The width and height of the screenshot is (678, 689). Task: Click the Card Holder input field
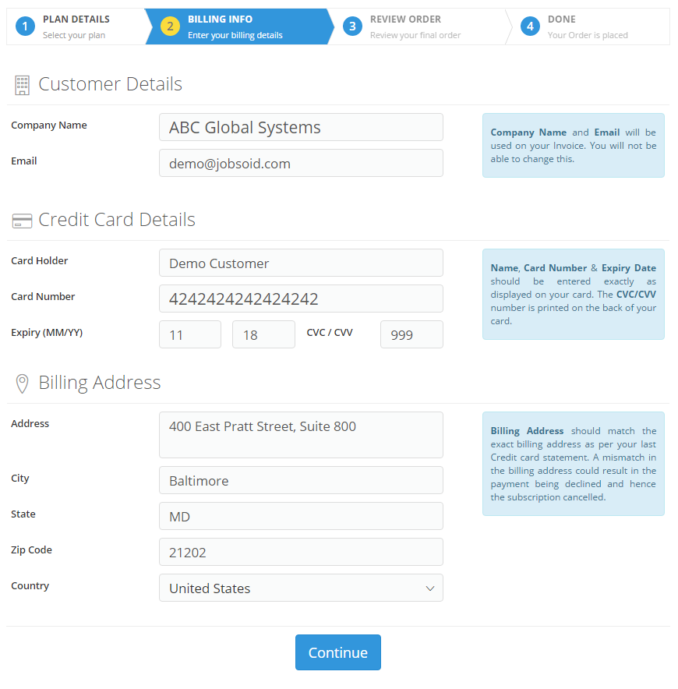tap(301, 263)
